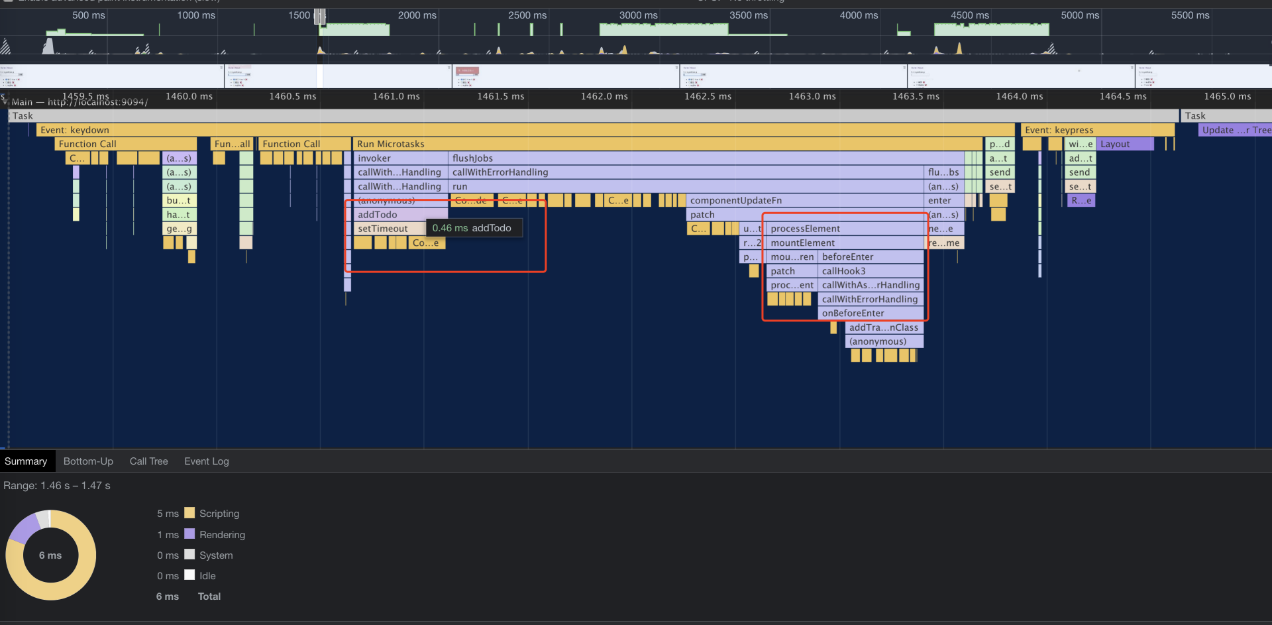Click the Range: 1.46 s – 1.47 s text
The width and height of the screenshot is (1272, 625).
pyautogui.click(x=57, y=486)
